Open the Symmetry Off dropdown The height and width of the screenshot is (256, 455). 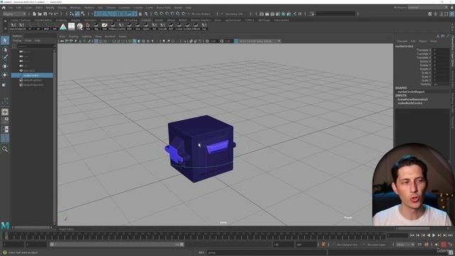[x=235, y=14]
